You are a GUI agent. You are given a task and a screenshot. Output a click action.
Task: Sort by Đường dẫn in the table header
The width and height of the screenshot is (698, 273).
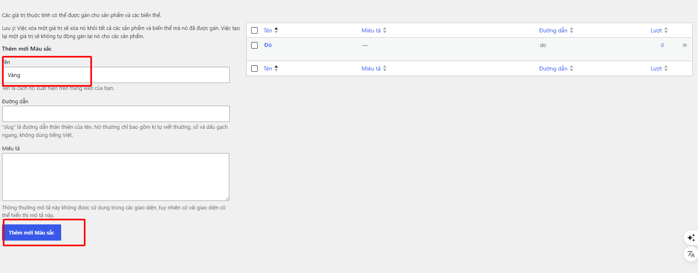point(553,30)
